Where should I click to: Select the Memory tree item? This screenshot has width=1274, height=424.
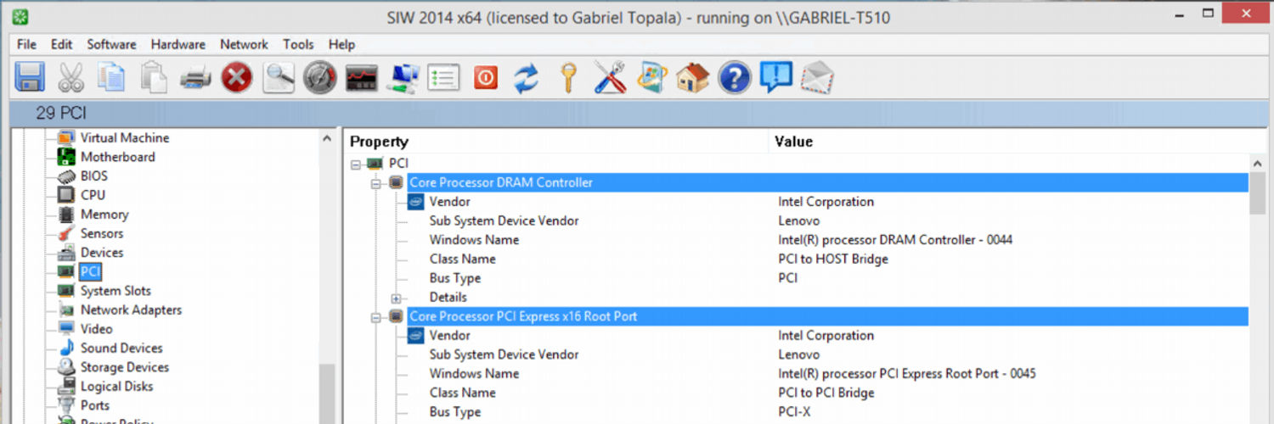click(x=104, y=215)
